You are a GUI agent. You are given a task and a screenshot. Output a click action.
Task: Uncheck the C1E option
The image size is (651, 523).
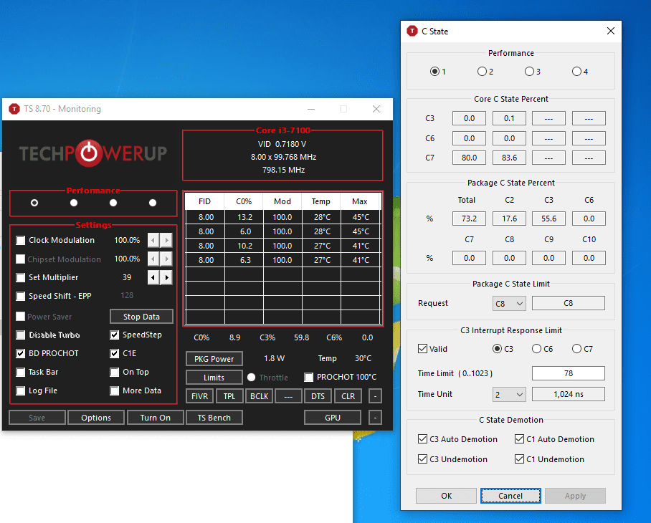point(115,353)
